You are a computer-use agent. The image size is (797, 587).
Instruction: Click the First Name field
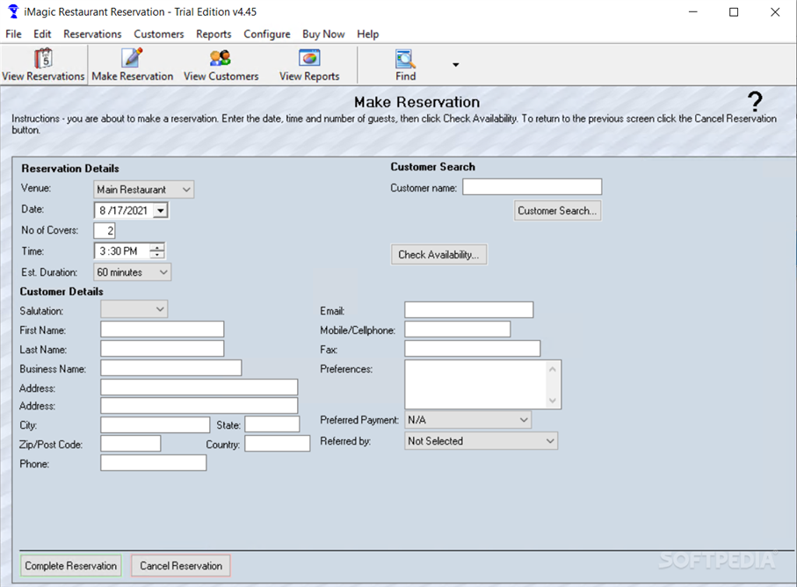[163, 330]
